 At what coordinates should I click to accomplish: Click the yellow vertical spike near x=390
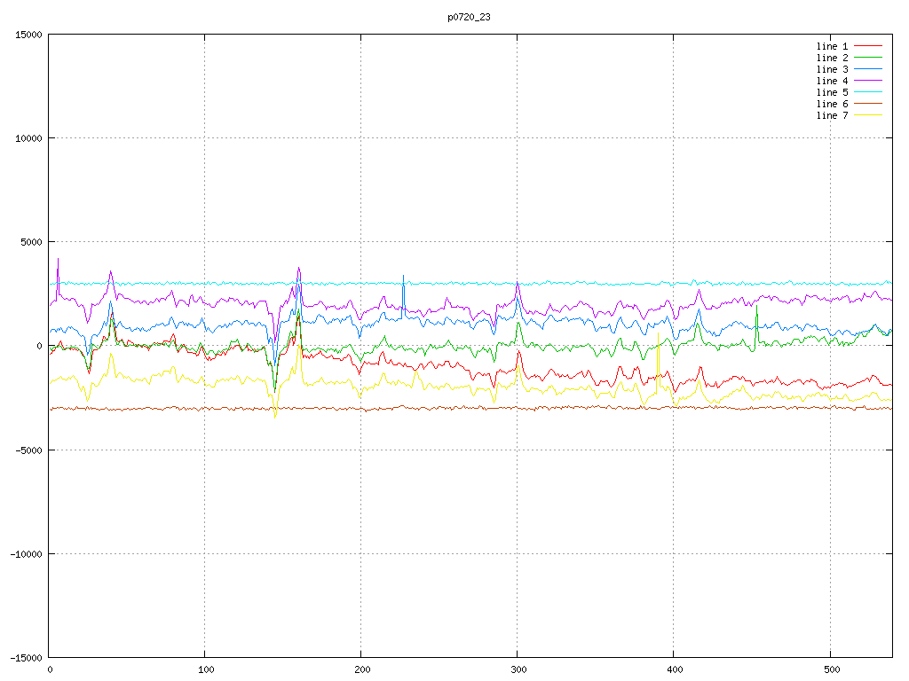658,364
